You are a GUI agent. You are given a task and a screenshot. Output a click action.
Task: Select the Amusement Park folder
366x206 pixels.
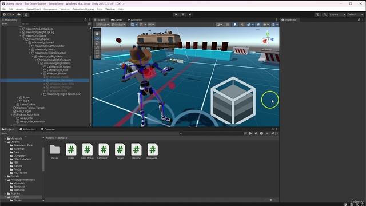click(x=23, y=145)
